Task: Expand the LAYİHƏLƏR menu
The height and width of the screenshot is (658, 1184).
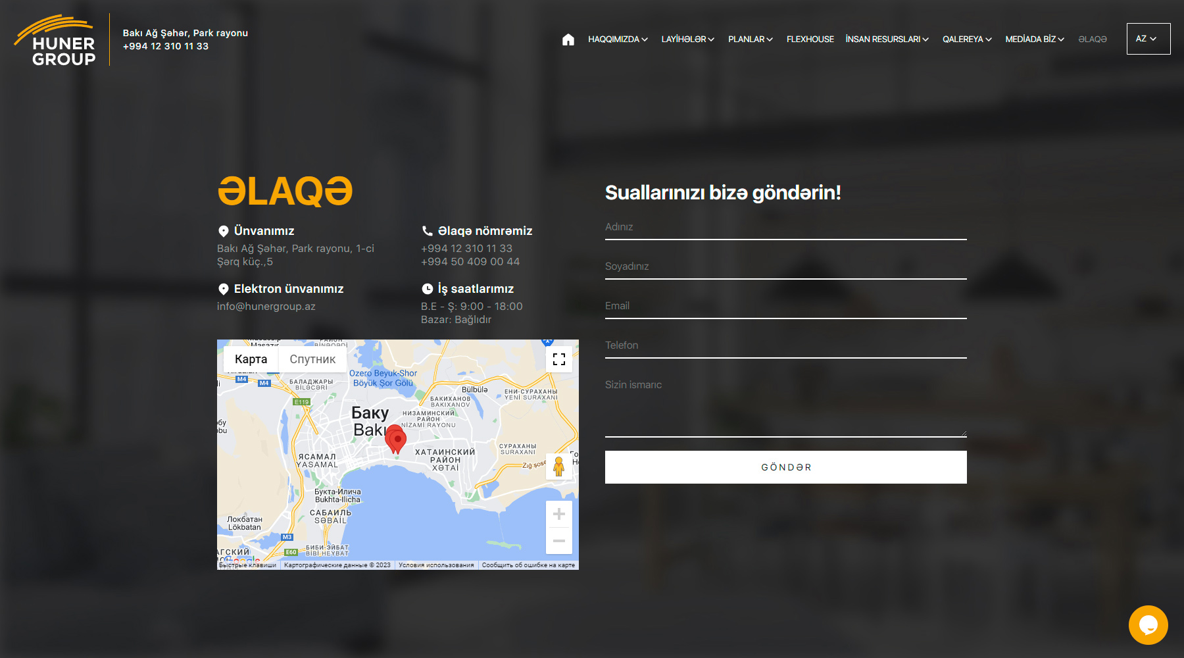Action: 687,39
